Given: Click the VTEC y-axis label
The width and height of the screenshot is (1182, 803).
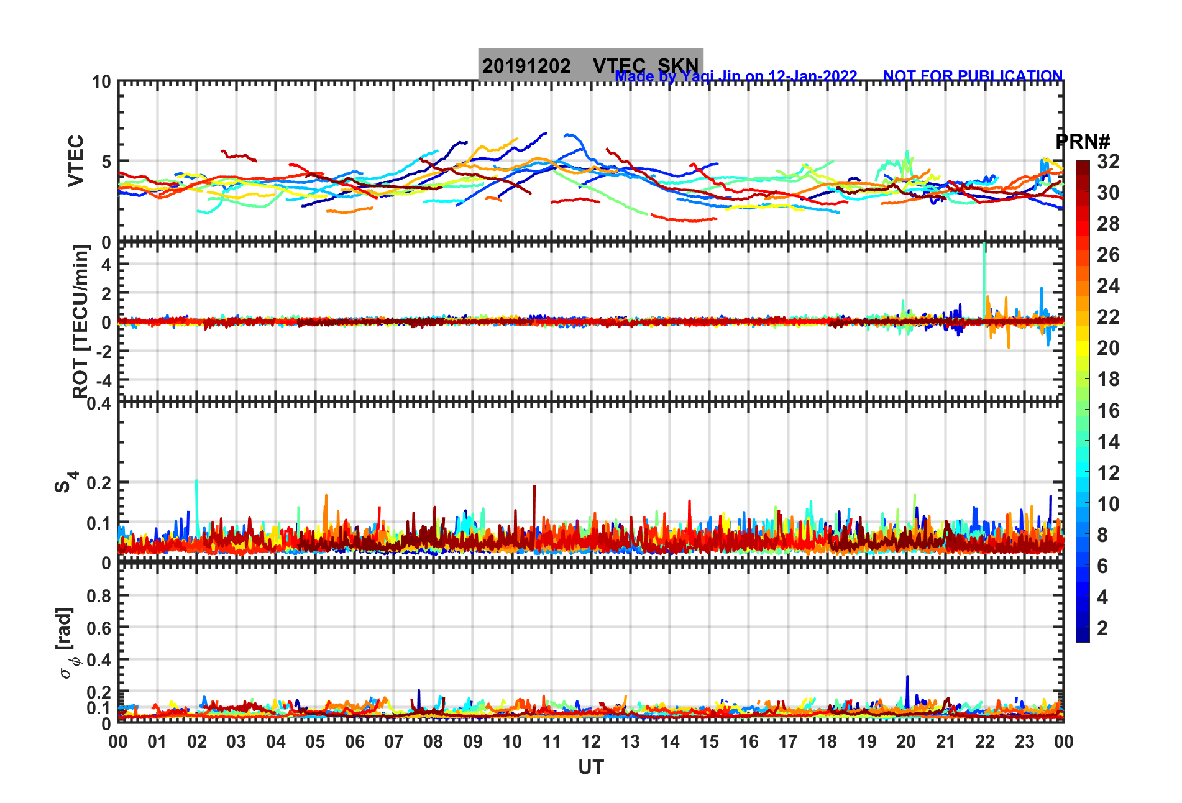Looking at the screenshot, I should (75, 160).
